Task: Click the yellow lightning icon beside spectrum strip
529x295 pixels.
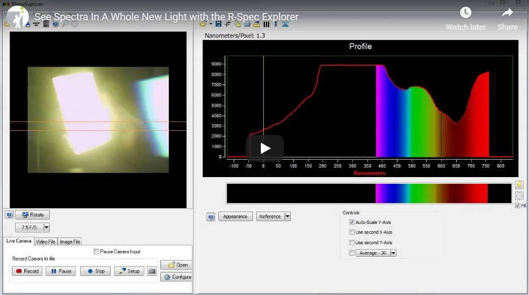Action: coord(519,185)
